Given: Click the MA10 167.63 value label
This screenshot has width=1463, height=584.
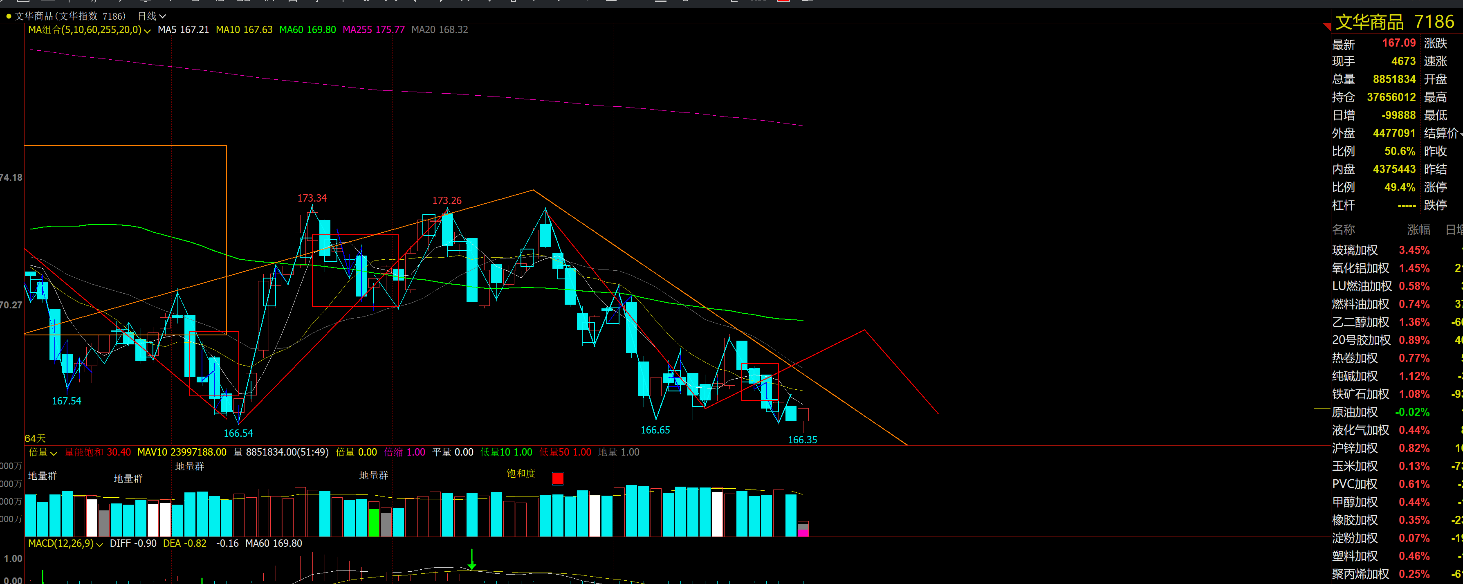Looking at the screenshot, I should 244,29.
